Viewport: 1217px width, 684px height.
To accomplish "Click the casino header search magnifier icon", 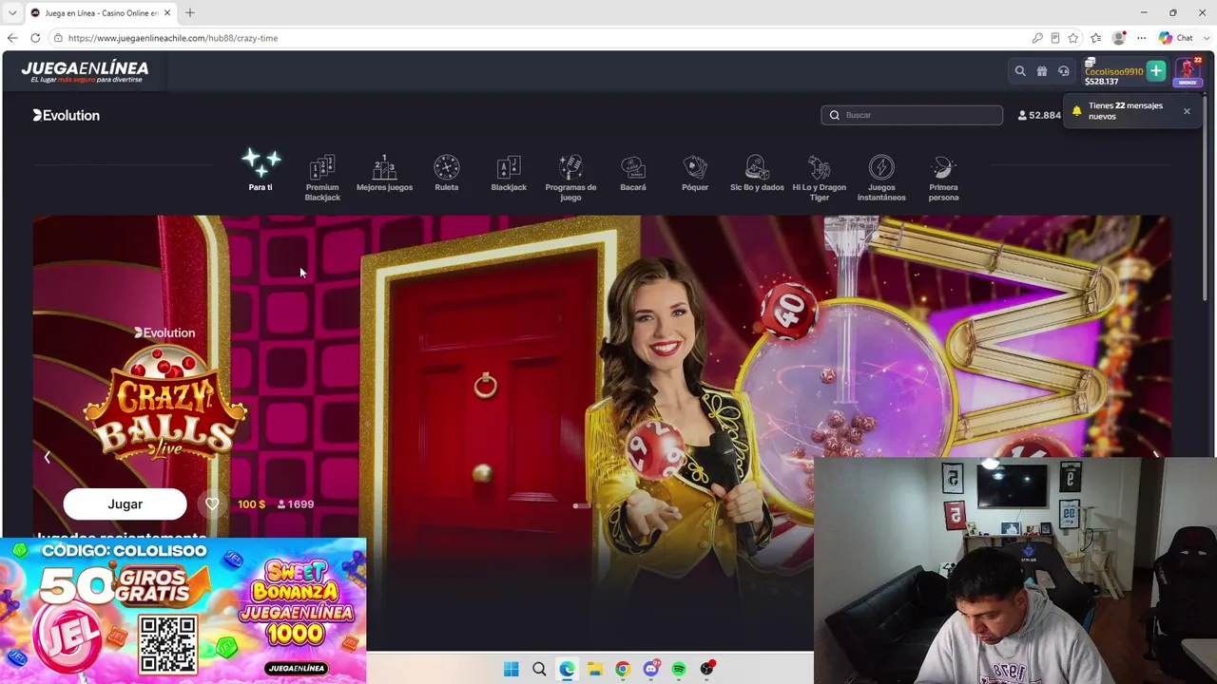I will pos(1020,71).
